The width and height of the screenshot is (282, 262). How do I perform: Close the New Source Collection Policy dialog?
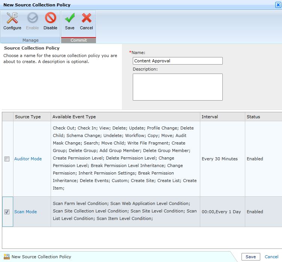tap(277, 5)
